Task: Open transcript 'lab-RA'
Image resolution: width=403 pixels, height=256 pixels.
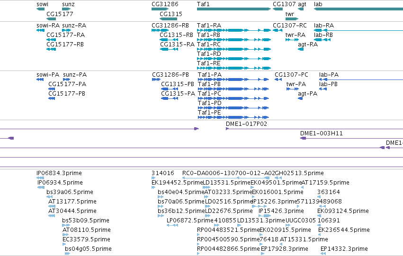Action: coord(324,26)
